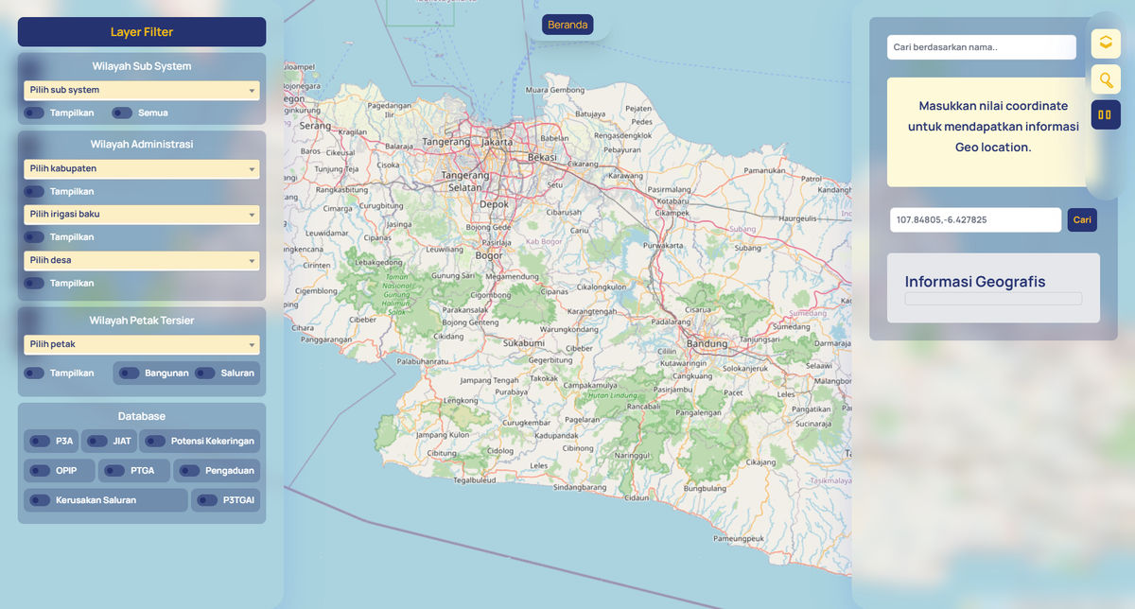Screen dimensions: 1135x609
Task: Switch on the OPIP layer
Action: 40,471
